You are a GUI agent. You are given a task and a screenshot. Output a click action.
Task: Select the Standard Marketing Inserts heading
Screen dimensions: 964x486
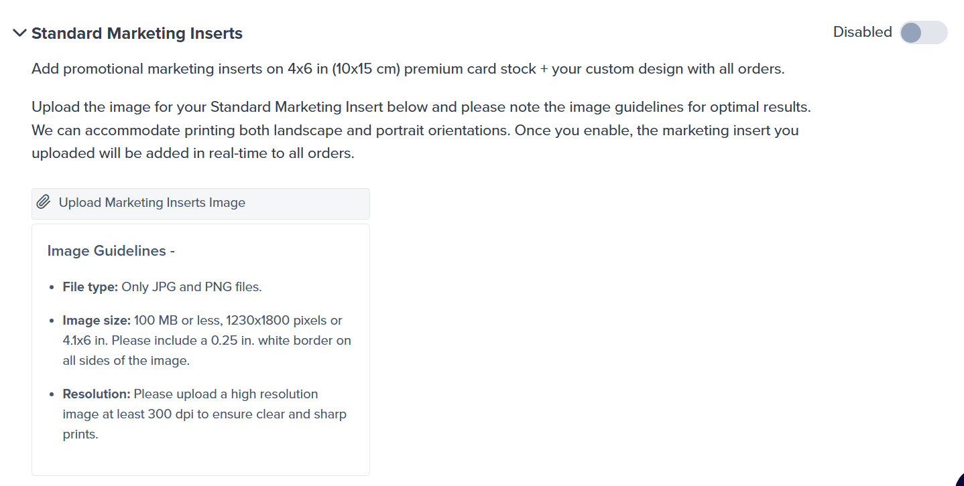tap(136, 33)
